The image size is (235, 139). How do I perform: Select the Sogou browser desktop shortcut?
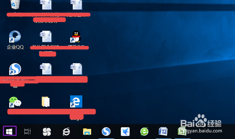pos(15,69)
